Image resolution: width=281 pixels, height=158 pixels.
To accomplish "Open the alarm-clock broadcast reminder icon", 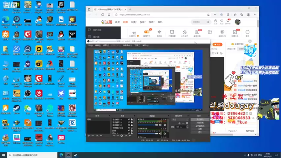I will click(172, 32).
